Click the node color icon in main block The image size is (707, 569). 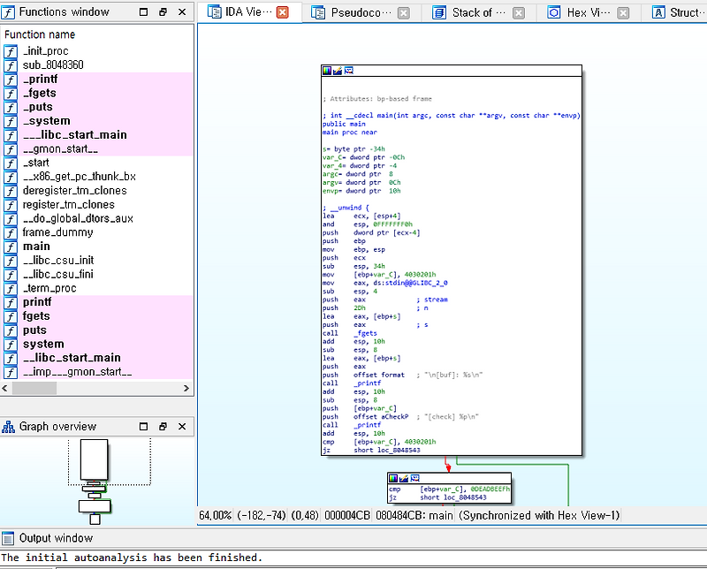pos(327,70)
